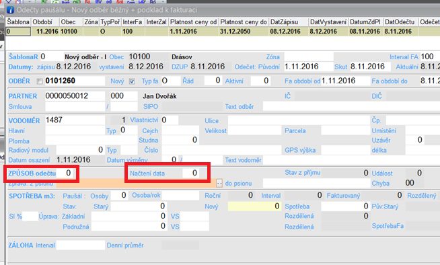
Task: Click the blue info icon in title bar
Action: pos(10,10)
